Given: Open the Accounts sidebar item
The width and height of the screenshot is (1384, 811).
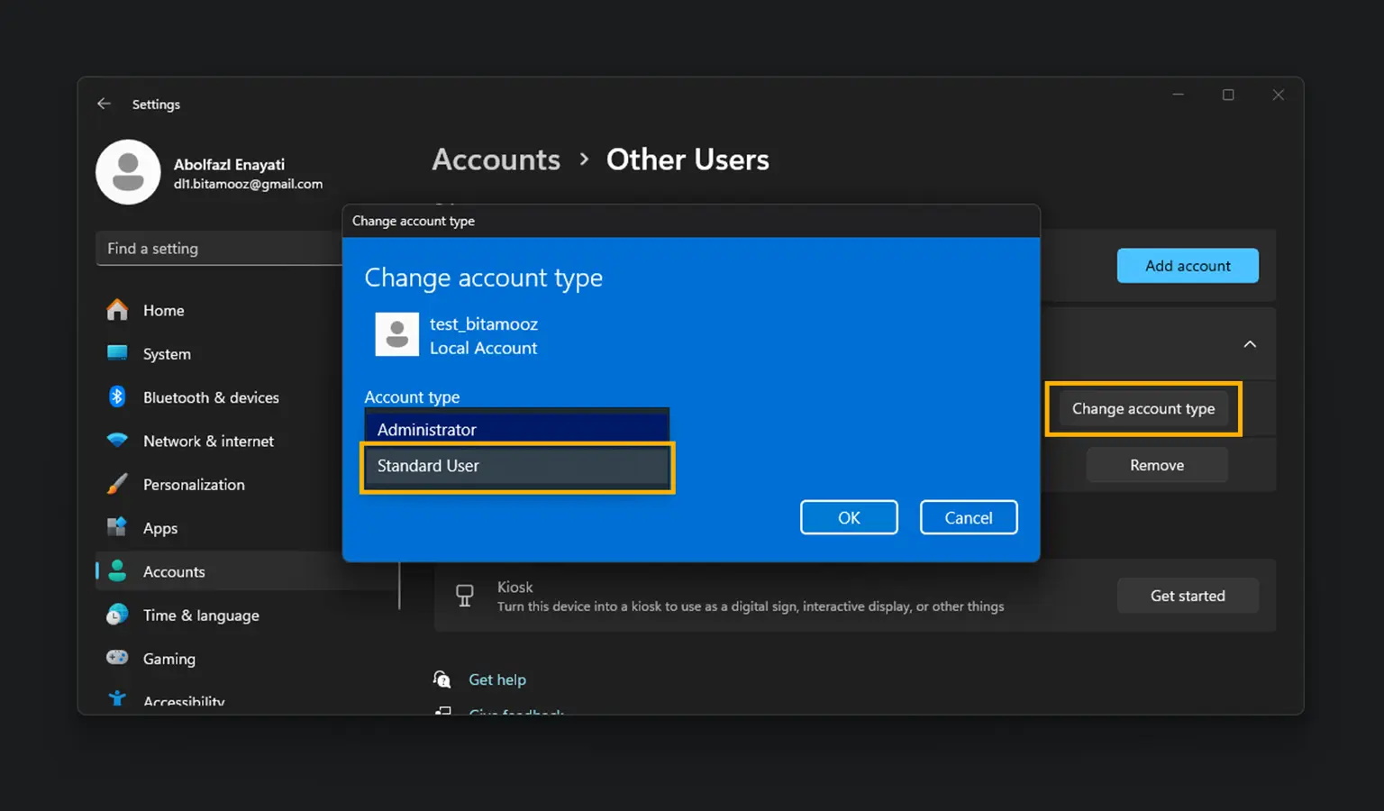Looking at the screenshot, I should pos(174,571).
